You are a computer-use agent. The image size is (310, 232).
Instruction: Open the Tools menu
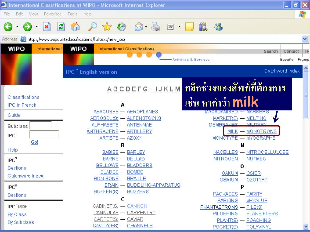(72, 14)
